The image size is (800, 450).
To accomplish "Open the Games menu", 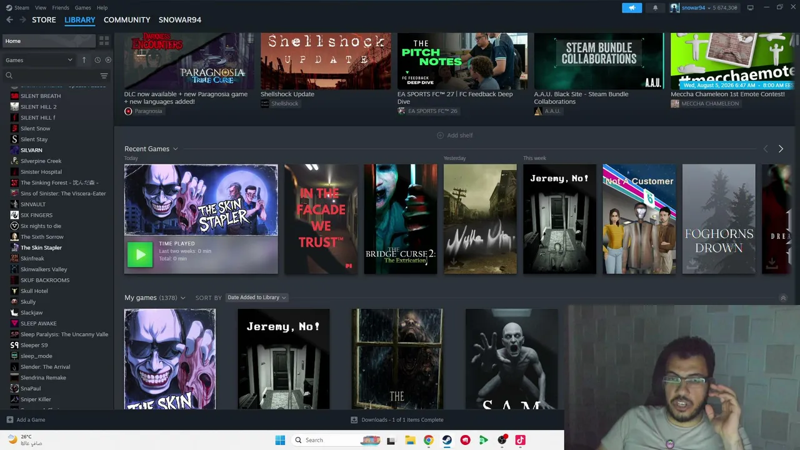I will [82, 7].
